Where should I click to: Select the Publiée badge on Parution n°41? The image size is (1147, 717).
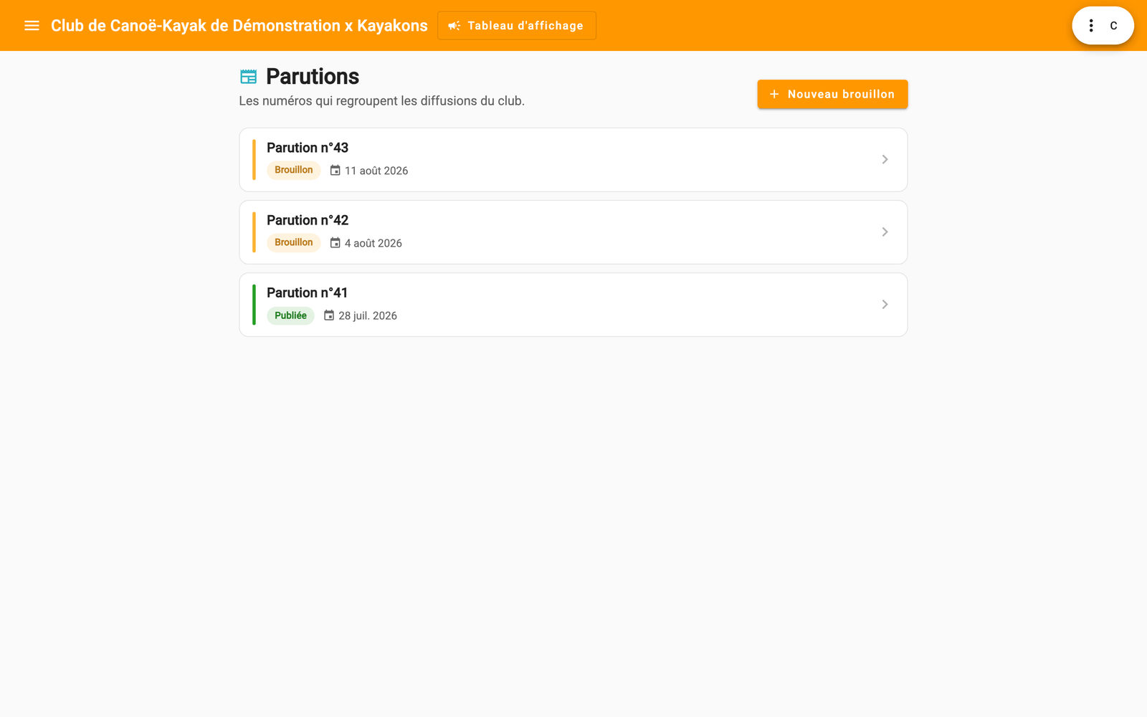[290, 315]
